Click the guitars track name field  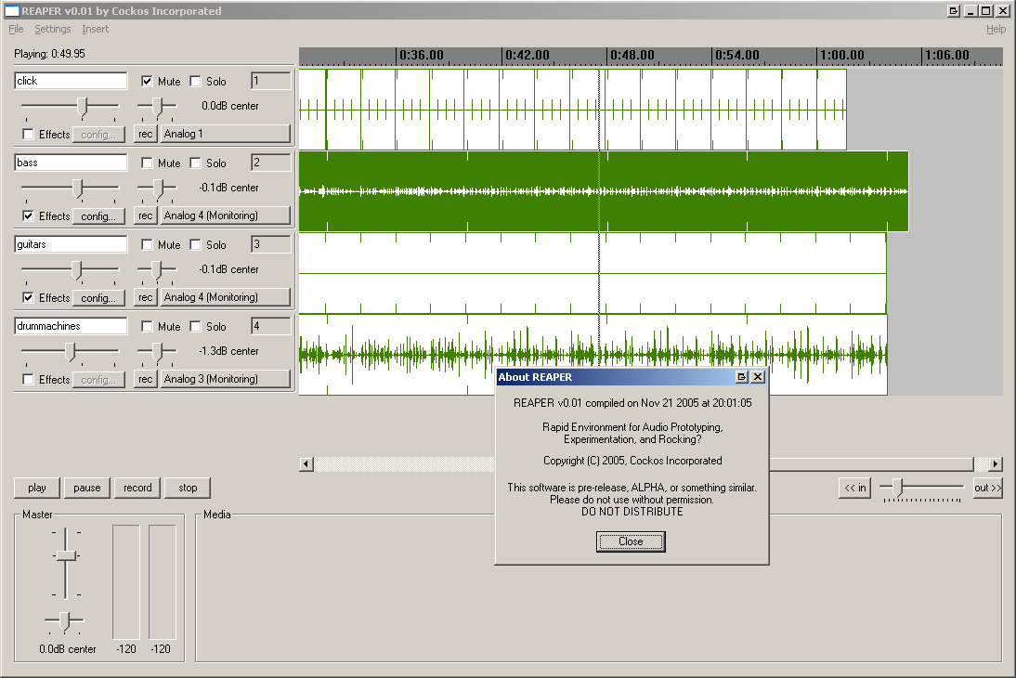(71, 243)
